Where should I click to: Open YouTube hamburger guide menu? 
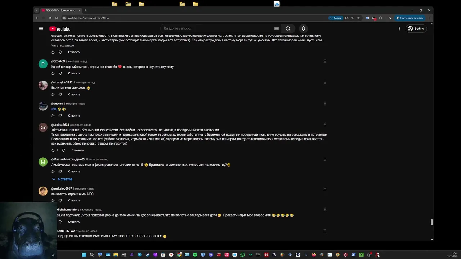pyautogui.click(x=41, y=29)
